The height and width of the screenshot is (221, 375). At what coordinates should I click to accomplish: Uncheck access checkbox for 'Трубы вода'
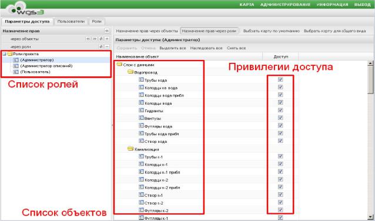[x=280, y=79]
